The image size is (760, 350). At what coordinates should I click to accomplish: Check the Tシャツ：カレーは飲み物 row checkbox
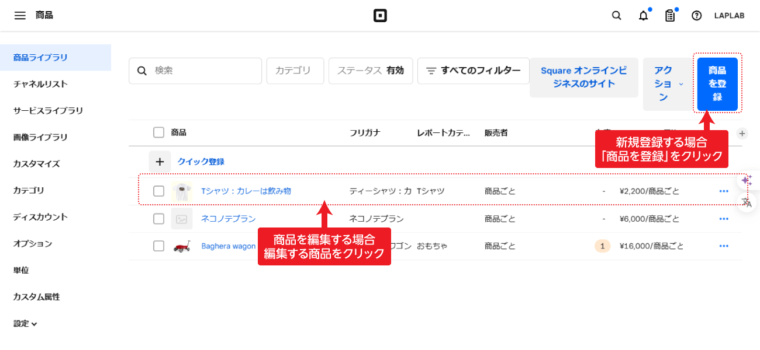(x=158, y=191)
